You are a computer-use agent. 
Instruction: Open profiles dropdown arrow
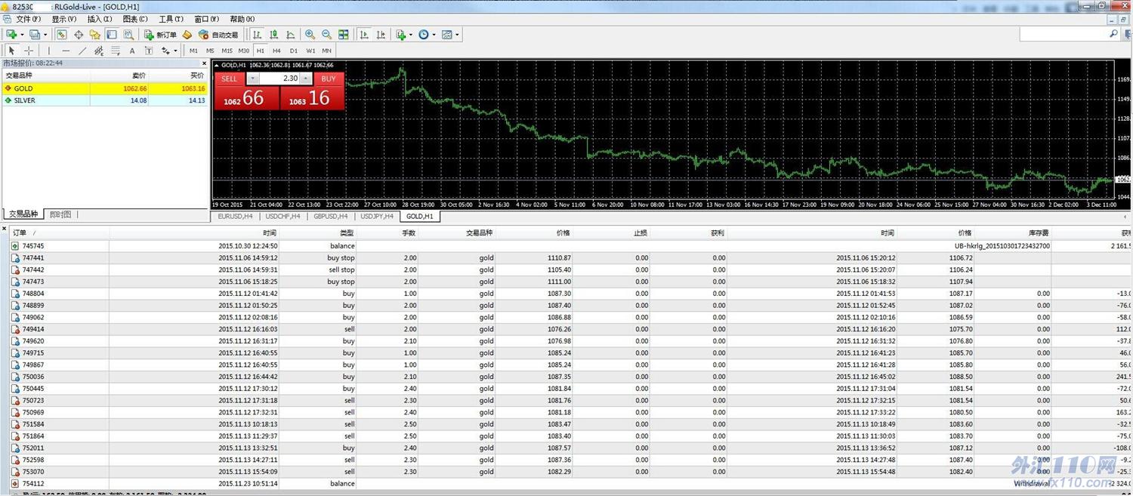tap(45, 35)
